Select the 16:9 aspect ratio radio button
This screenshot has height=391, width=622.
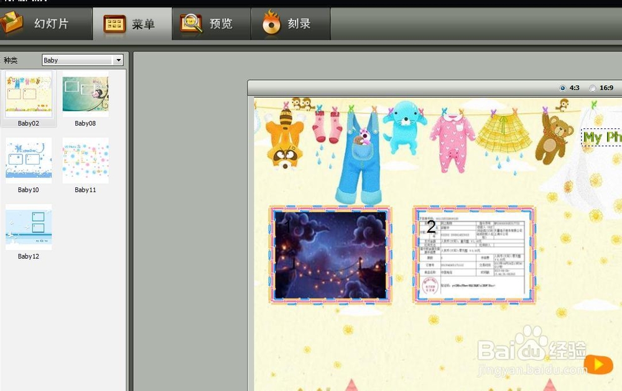592,88
